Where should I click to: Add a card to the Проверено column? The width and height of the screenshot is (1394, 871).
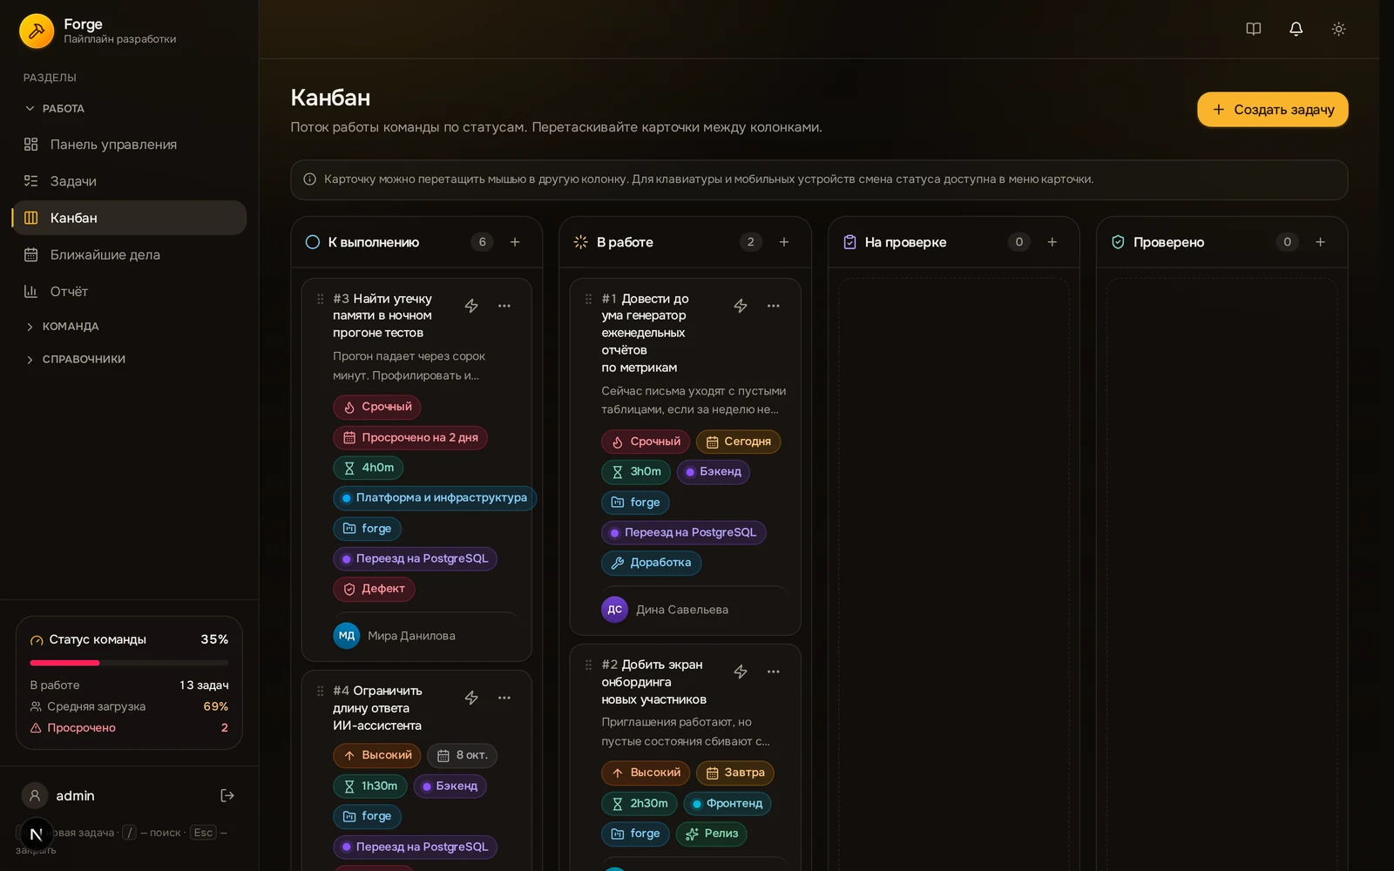(x=1320, y=242)
